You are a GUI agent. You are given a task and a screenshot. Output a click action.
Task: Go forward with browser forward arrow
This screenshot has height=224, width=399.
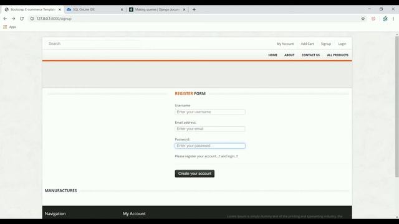[14, 19]
